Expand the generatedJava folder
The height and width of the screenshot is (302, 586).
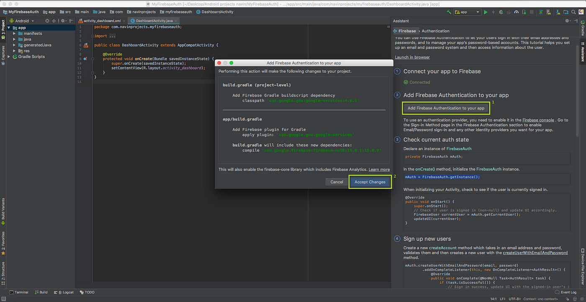click(15, 45)
